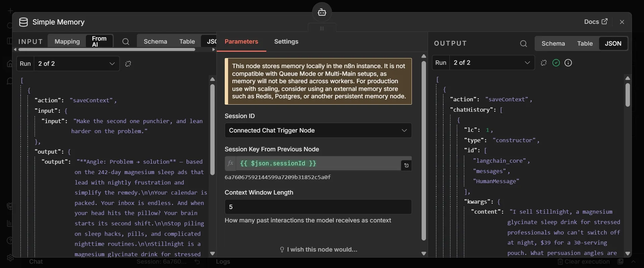644x268 pixels.
Task: Click the output vertical scrollbar thumb
Action: click(x=628, y=95)
